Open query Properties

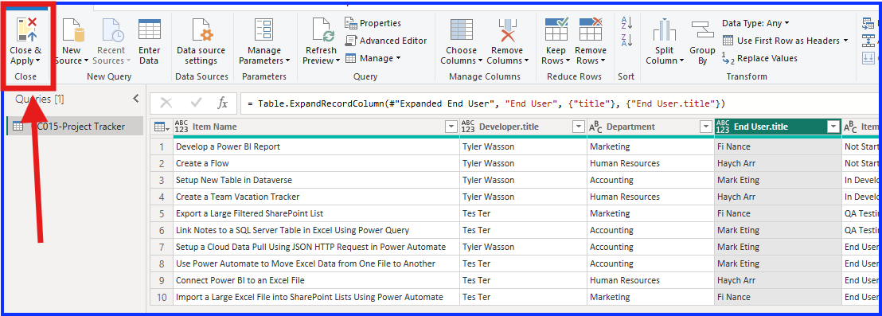[x=373, y=23]
